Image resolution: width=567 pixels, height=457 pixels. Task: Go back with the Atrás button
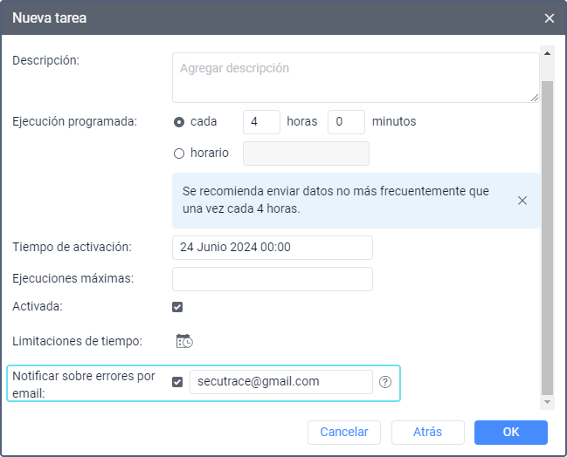[x=427, y=432]
